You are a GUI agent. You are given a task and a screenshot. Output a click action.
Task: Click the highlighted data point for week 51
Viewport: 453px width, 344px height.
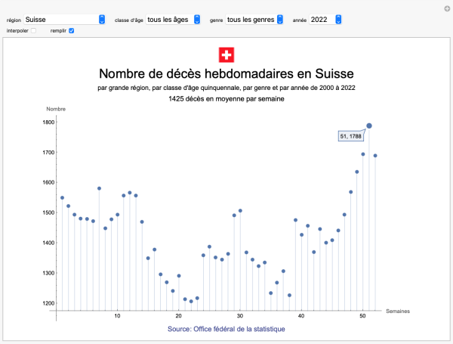point(369,126)
